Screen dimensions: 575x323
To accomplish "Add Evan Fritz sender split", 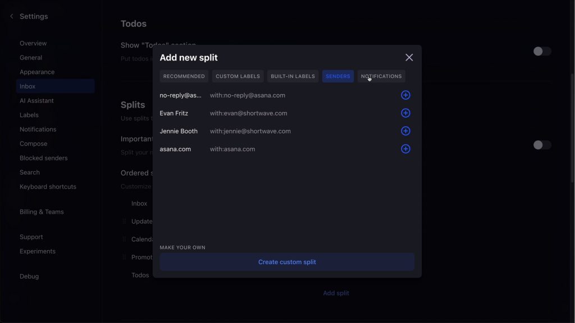I will pos(405,113).
